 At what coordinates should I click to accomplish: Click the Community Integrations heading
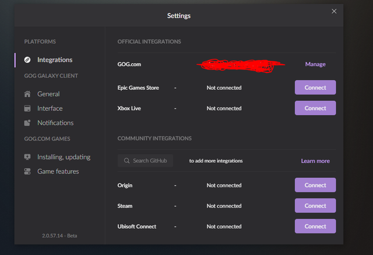coord(154,138)
